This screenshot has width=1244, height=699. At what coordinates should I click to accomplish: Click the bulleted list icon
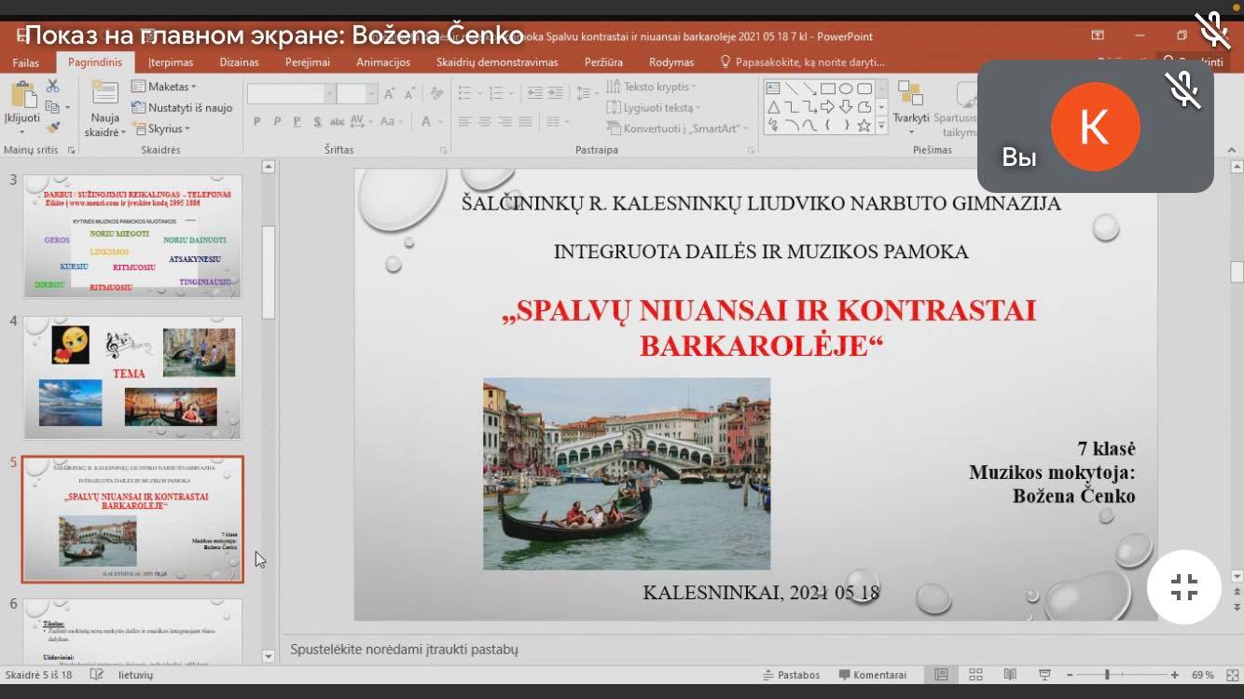[x=465, y=93]
